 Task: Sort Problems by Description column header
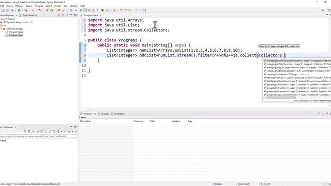coord(106,121)
